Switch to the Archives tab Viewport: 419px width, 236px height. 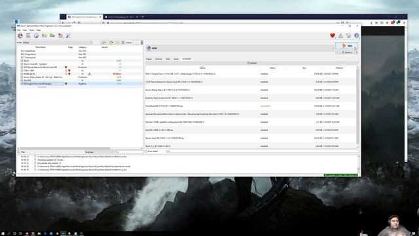[x=158, y=59]
